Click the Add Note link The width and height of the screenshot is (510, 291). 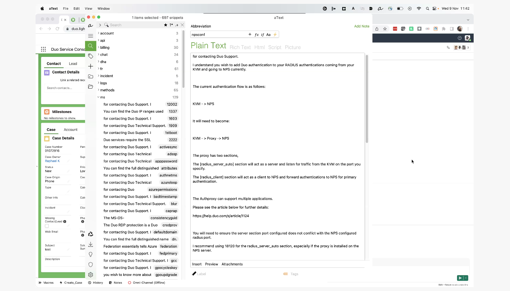(362, 26)
